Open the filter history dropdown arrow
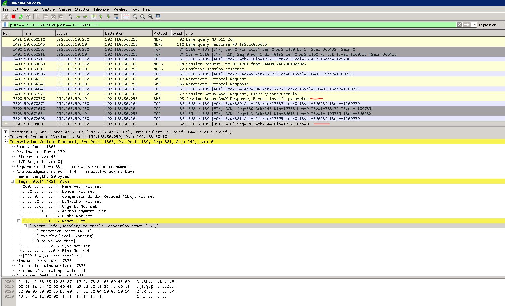The image size is (505, 306). tap(475, 25)
